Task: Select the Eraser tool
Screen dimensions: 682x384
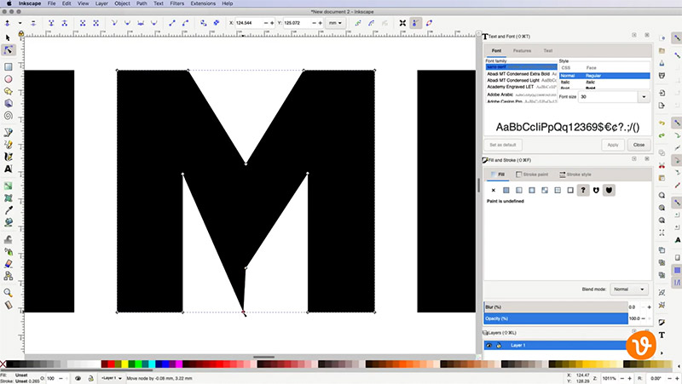Action: (8, 264)
